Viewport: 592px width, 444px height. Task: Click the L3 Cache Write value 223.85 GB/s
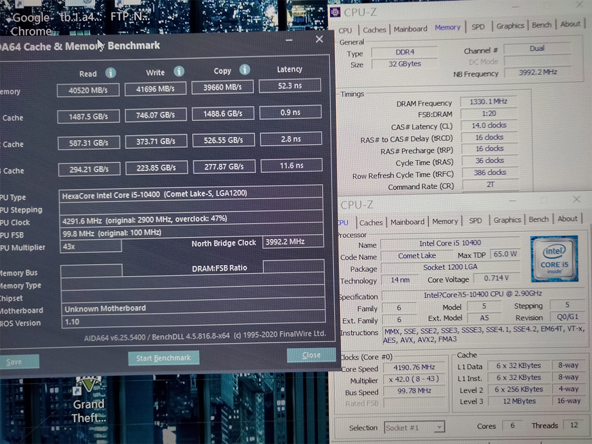click(x=156, y=168)
